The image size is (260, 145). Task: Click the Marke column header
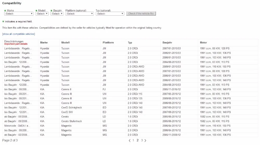point(44,43)
